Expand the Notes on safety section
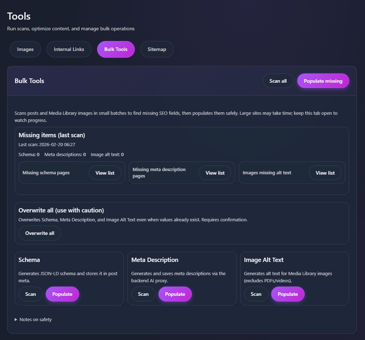Viewport: 365px width, 340px height. click(x=33, y=319)
